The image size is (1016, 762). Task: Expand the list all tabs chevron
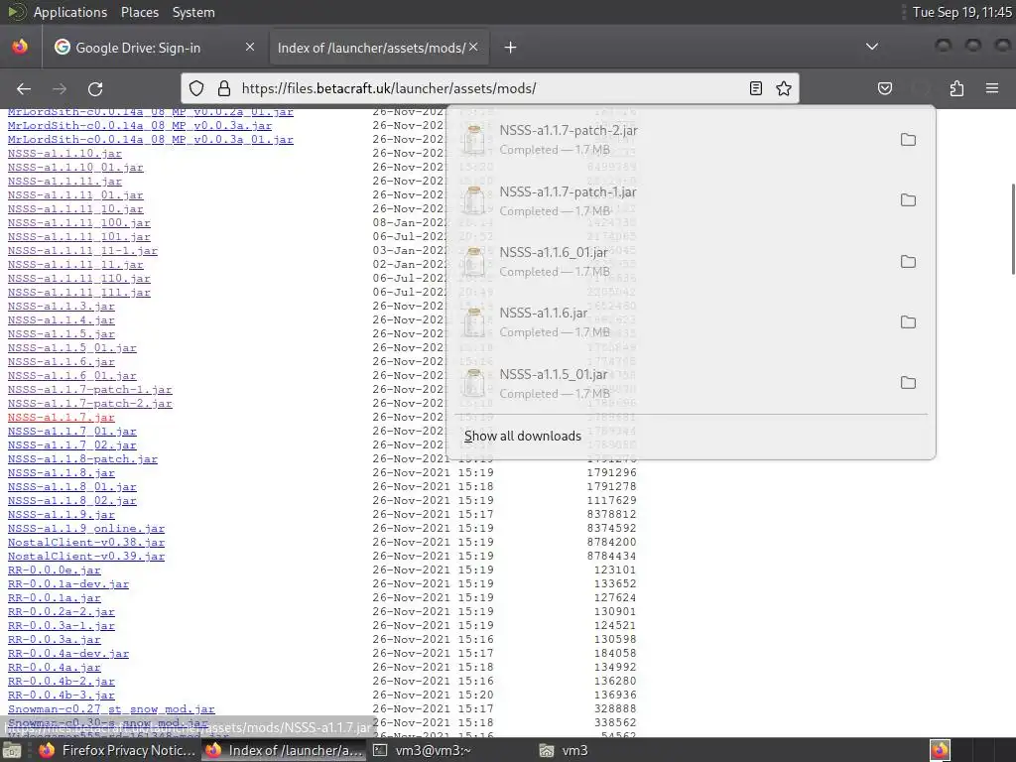click(872, 47)
